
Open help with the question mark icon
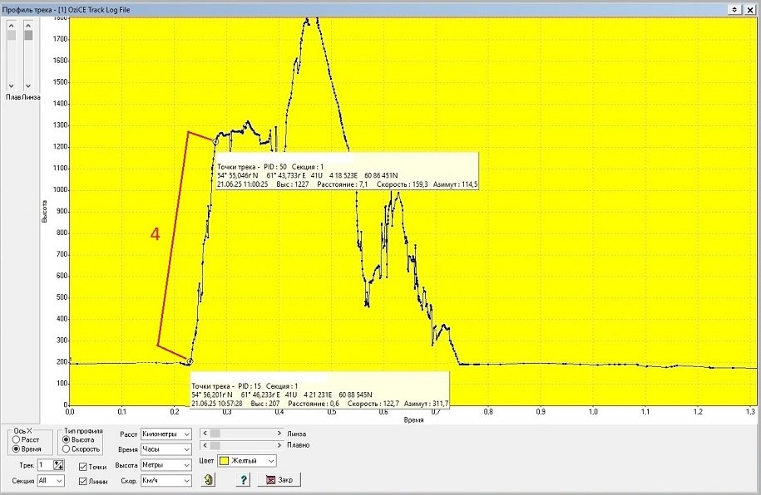pyautogui.click(x=243, y=479)
